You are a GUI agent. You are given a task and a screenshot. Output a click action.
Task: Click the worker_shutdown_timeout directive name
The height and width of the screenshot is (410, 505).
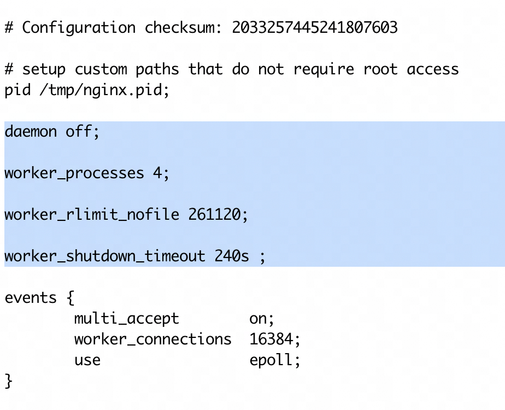pyautogui.click(x=105, y=256)
